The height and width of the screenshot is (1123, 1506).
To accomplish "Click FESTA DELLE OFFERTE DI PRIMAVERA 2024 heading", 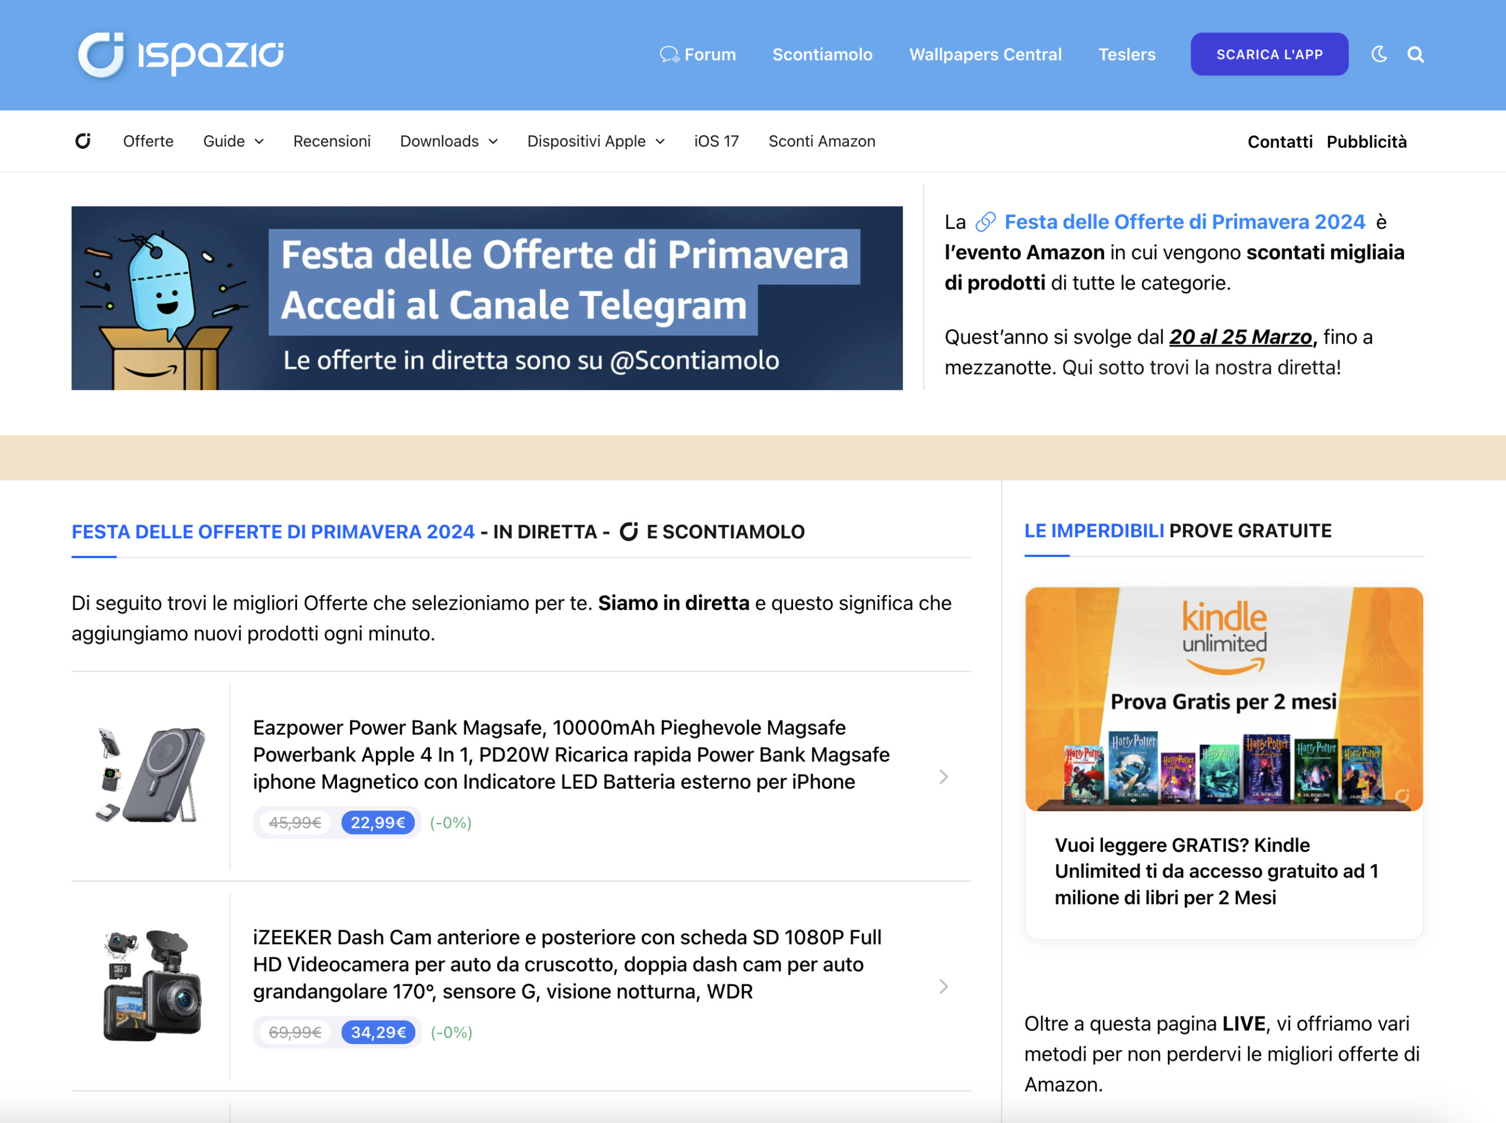I will pyautogui.click(x=273, y=532).
